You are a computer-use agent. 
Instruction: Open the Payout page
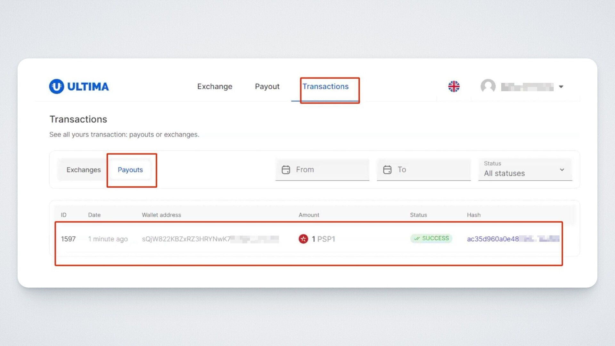[267, 86]
